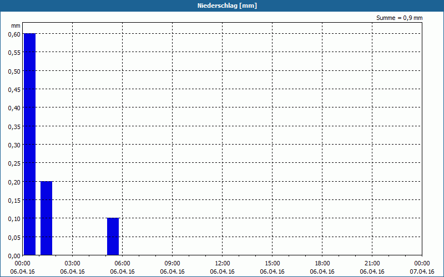The image size is (444, 277).
Task: Click the 0,15 y-axis value
Action: [x=14, y=201]
